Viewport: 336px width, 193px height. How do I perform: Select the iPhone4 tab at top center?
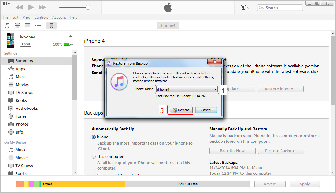[x=168, y=25]
